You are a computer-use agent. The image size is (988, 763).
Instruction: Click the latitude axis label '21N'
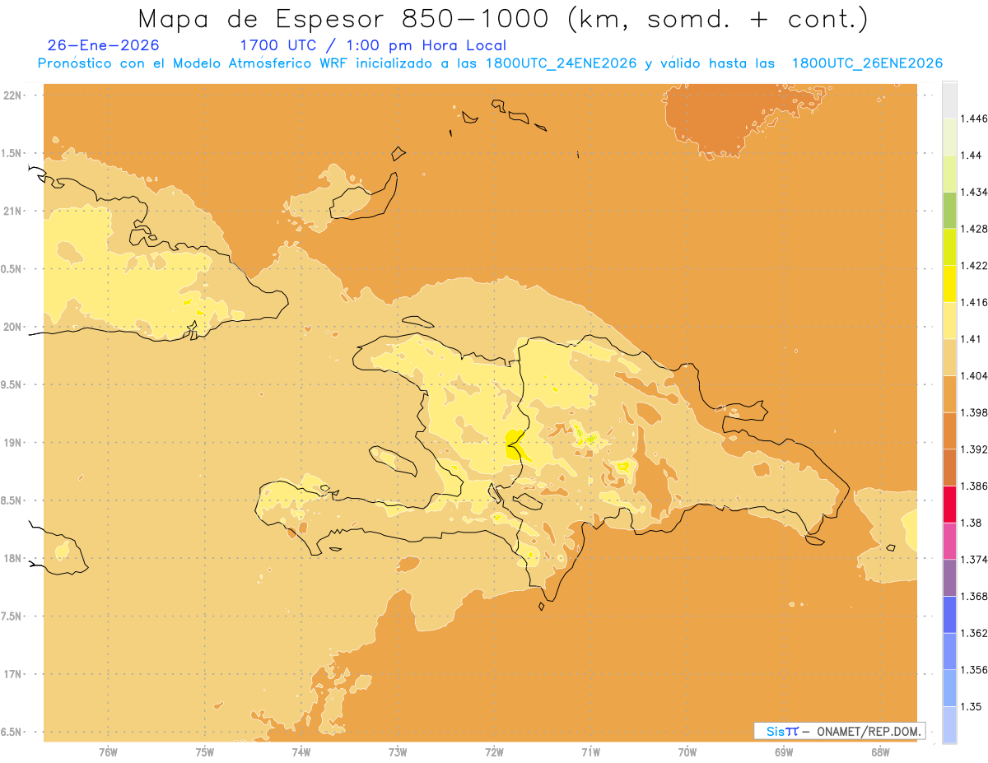[12, 211]
